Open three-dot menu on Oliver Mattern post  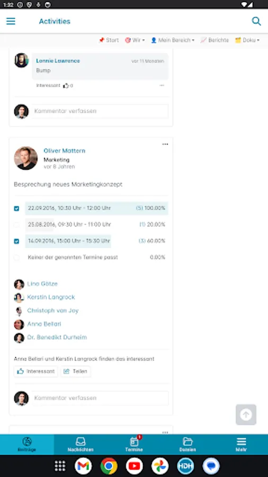tap(165, 144)
